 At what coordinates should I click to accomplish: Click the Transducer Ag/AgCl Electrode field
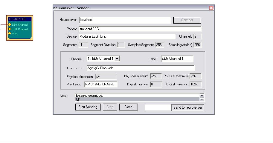pyautogui.click(x=141, y=68)
